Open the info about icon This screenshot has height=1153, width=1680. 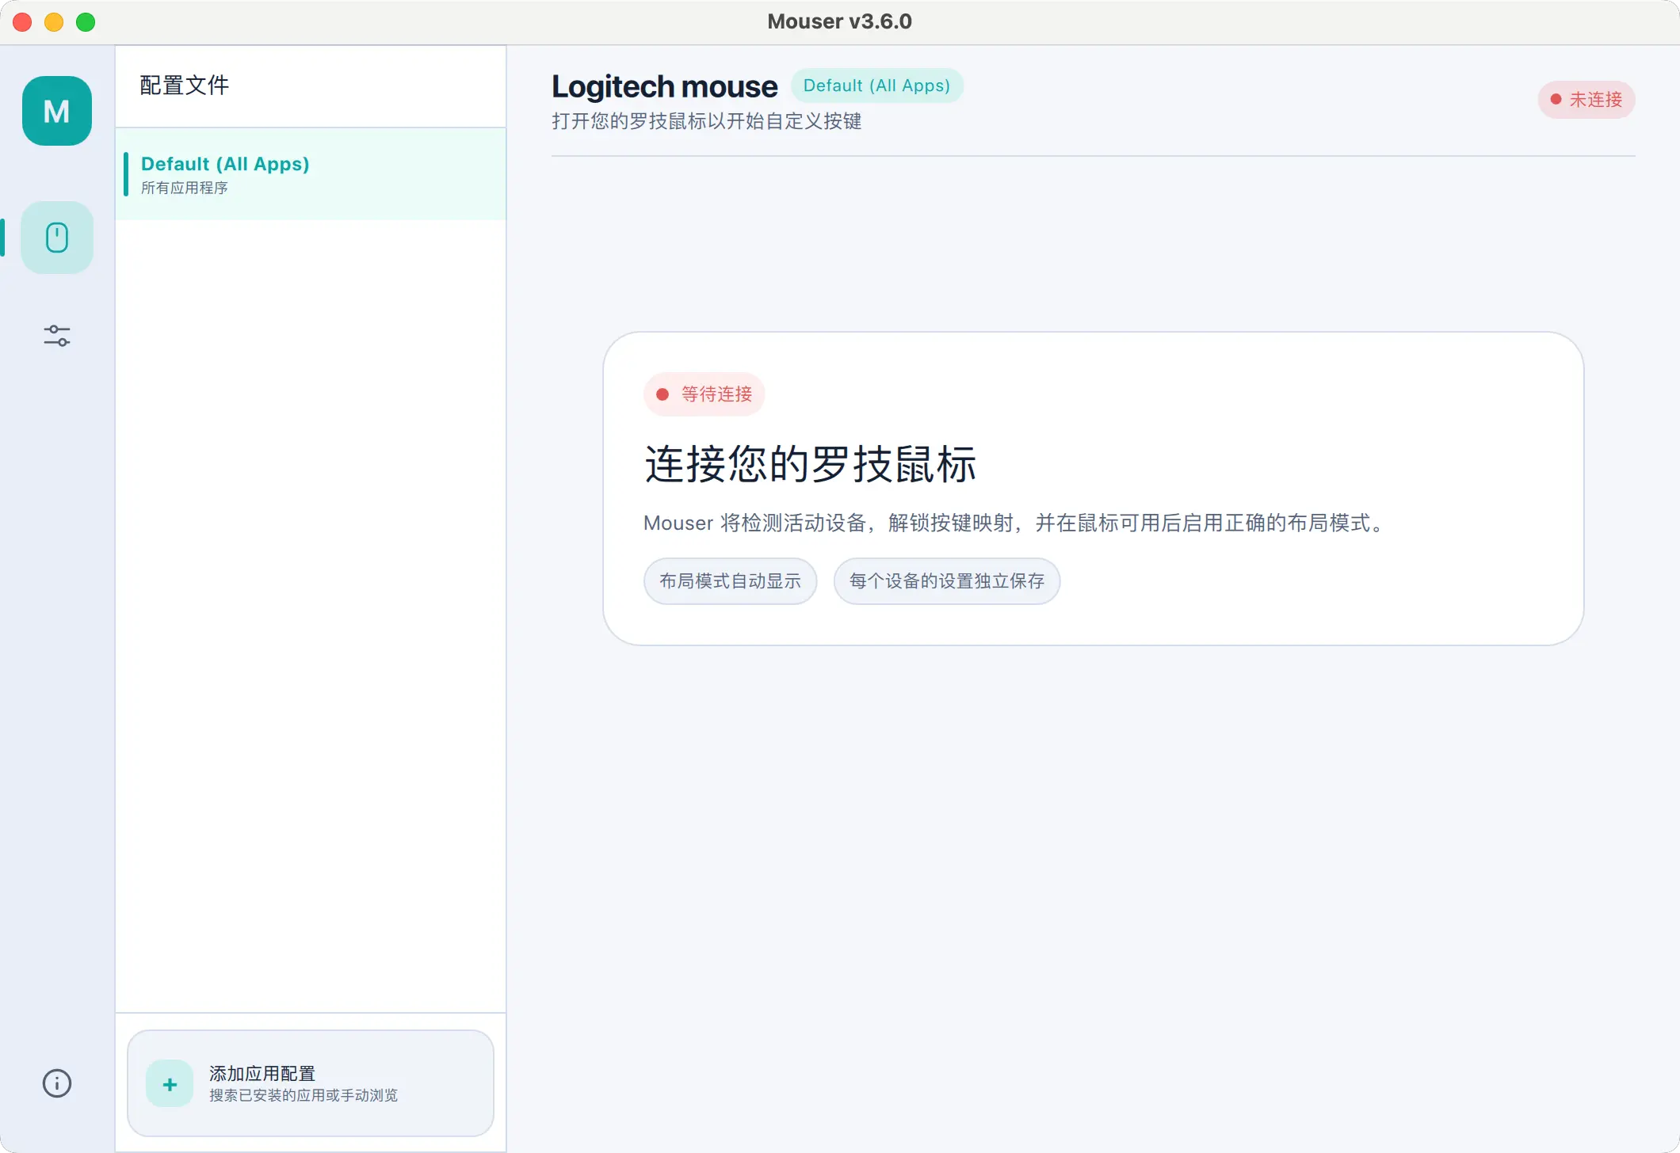pyautogui.click(x=57, y=1083)
